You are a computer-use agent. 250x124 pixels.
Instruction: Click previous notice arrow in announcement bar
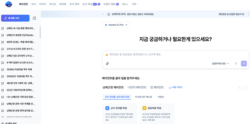tap(103, 14)
